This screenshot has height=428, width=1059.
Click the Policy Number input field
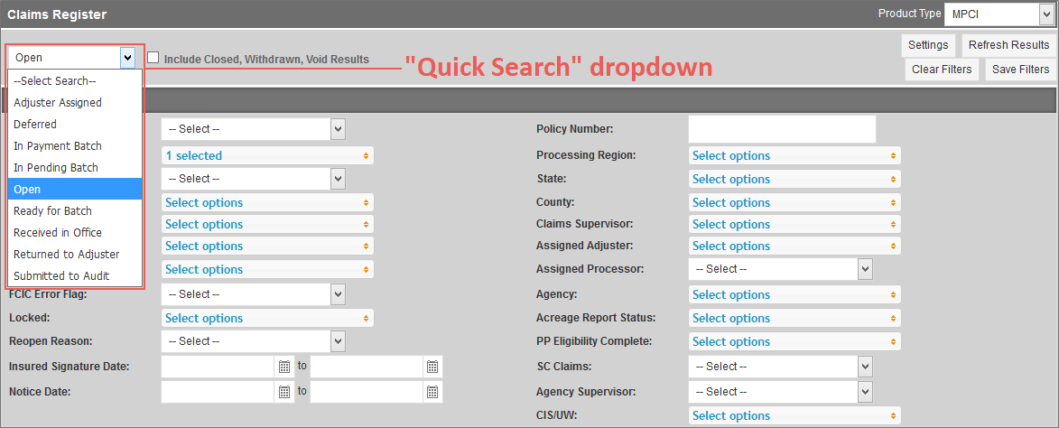[782, 129]
